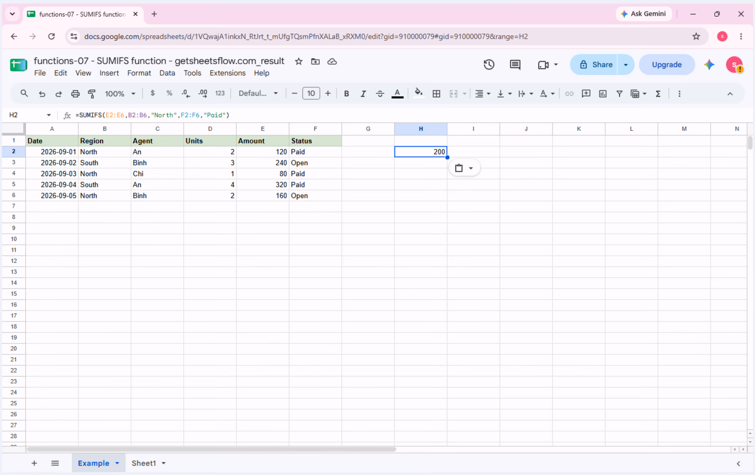Switch to Sheet1 tab
The width and height of the screenshot is (755, 475).
pos(143,463)
